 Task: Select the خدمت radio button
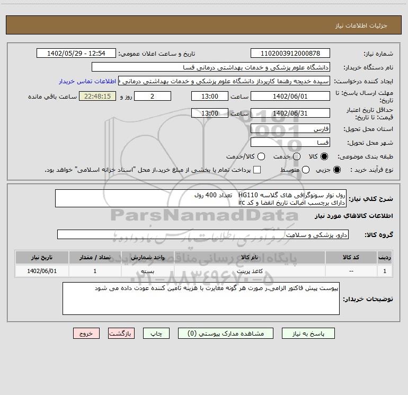pos(297,156)
